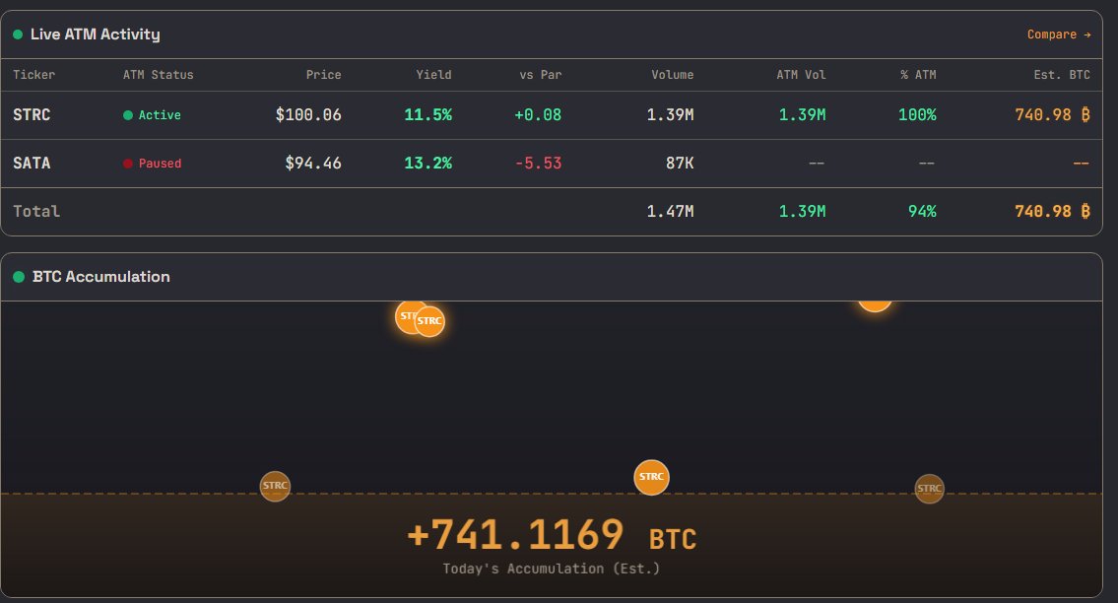Select the Est. BTC column header
This screenshot has height=603, width=1118.
[1062, 75]
